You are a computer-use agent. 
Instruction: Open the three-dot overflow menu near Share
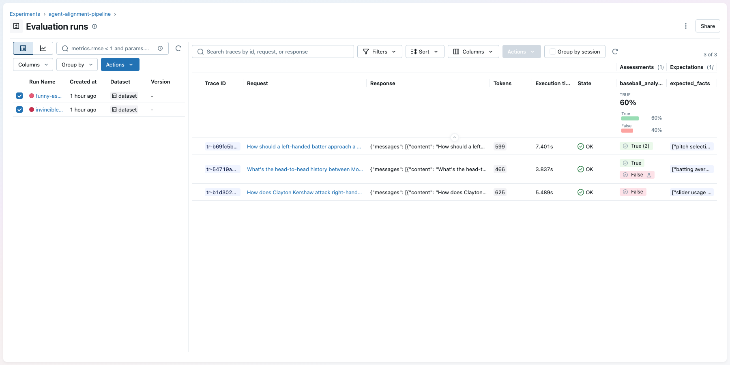pyautogui.click(x=685, y=26)
